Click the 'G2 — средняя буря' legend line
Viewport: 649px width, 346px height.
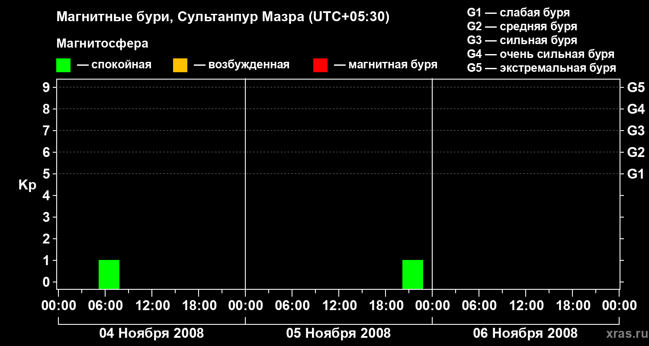point(522,26)
